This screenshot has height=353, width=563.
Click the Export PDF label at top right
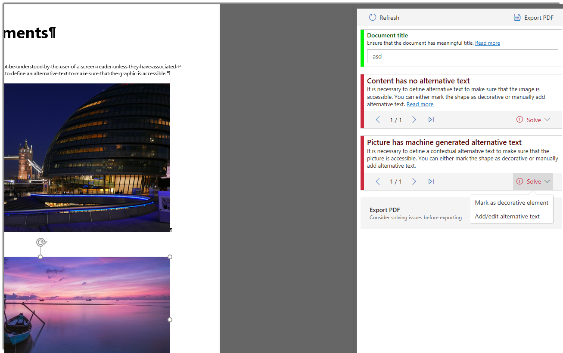click(x=538, y=18)
